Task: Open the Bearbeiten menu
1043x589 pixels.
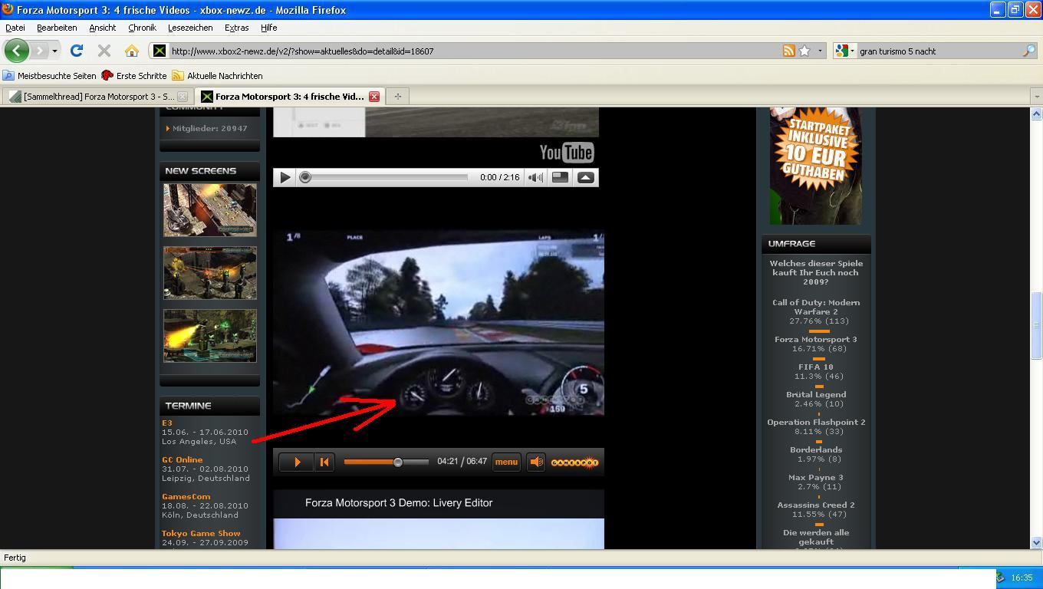Action: tap(57, 28)
